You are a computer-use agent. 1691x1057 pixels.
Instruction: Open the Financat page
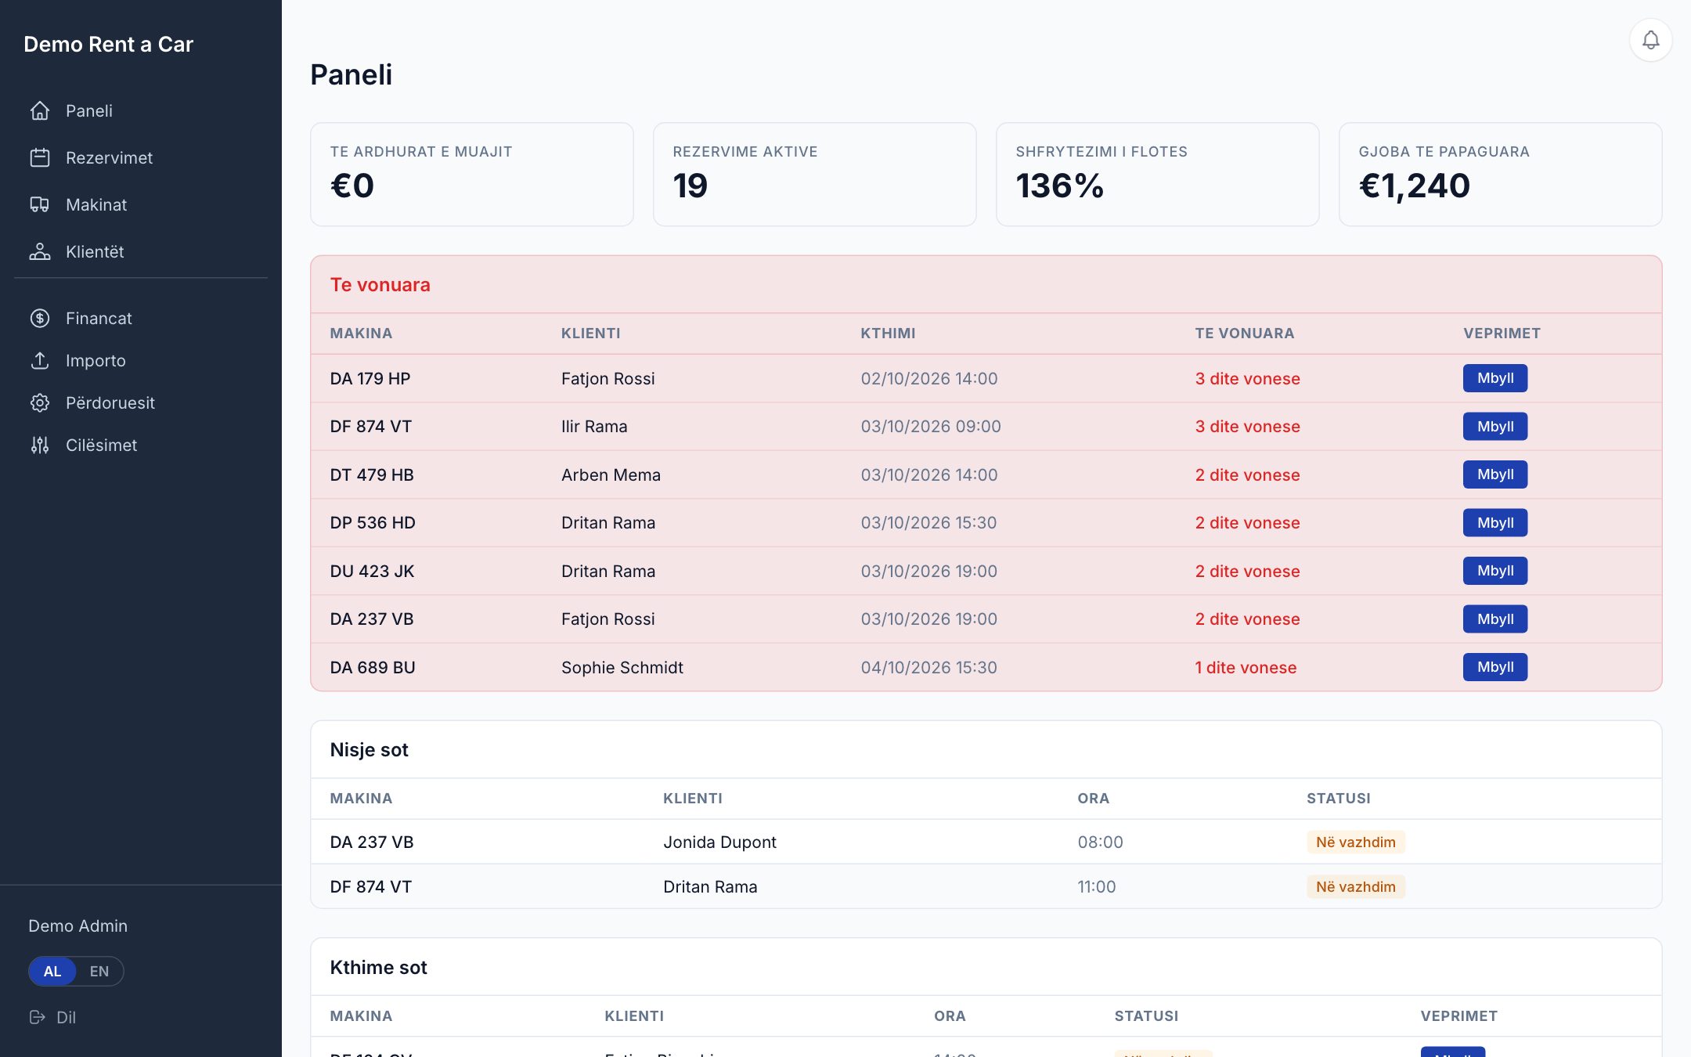coord(141,318)
